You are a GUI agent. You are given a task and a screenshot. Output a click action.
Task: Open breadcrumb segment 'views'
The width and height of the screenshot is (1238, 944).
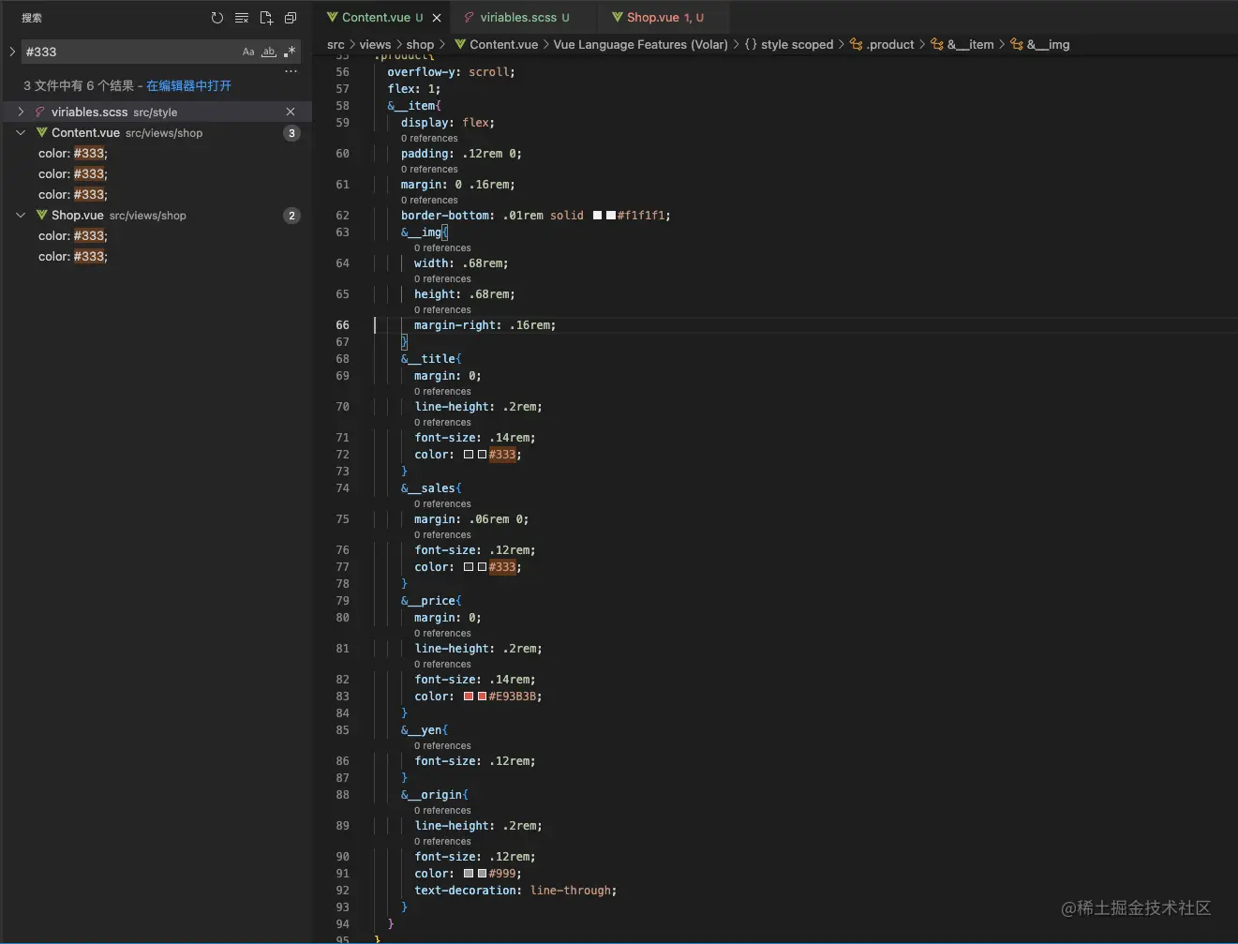coord(375,44)
